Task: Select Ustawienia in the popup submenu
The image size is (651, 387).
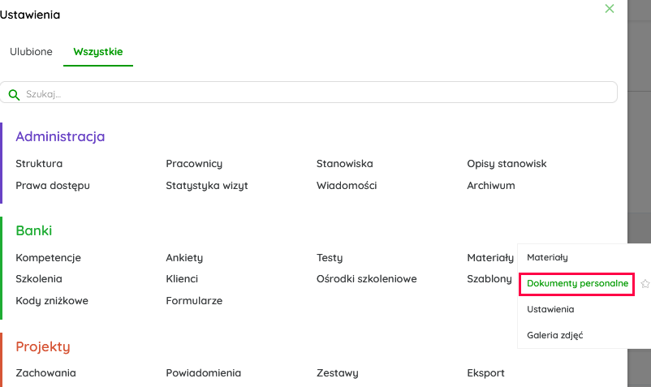Action: 550,309
